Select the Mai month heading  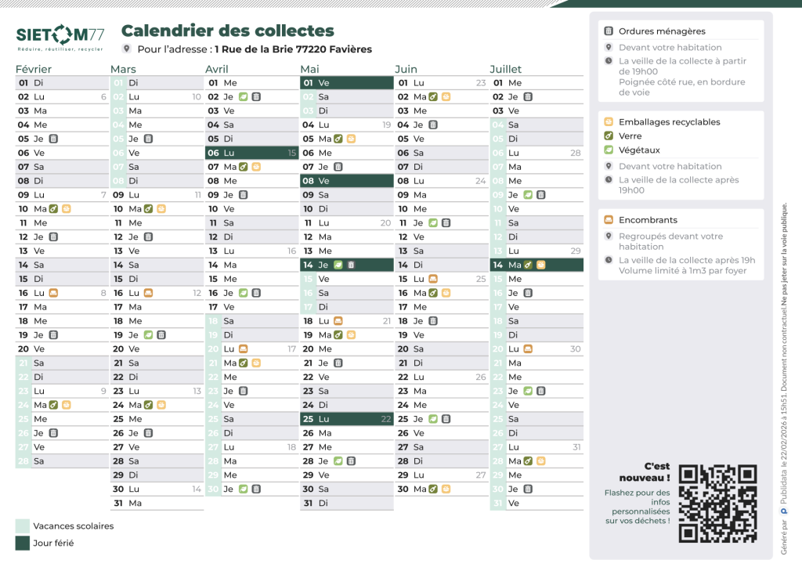click(309, 69)
